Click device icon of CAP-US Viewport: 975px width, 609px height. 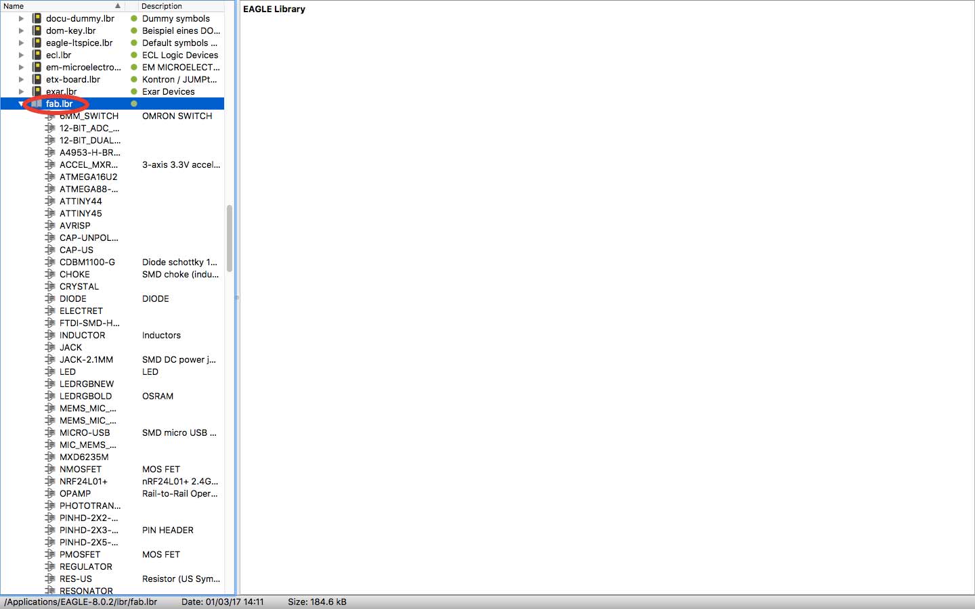pos(50,250)
